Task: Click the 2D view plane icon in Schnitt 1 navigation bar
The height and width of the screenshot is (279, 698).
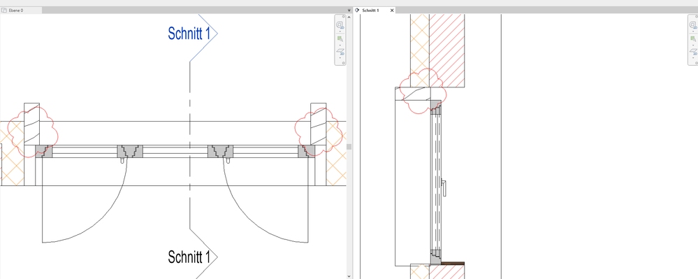Action: (x=693, y=52)
